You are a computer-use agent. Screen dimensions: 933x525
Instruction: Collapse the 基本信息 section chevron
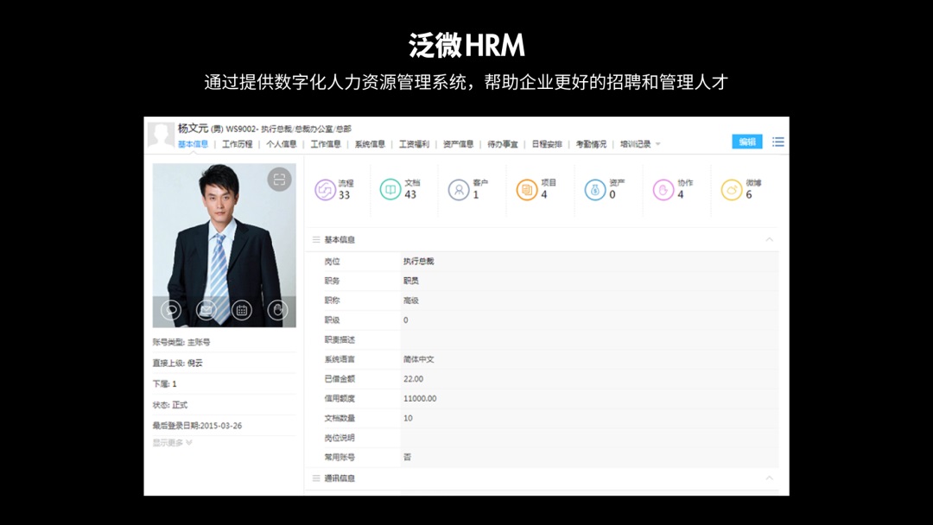[769, 239]
